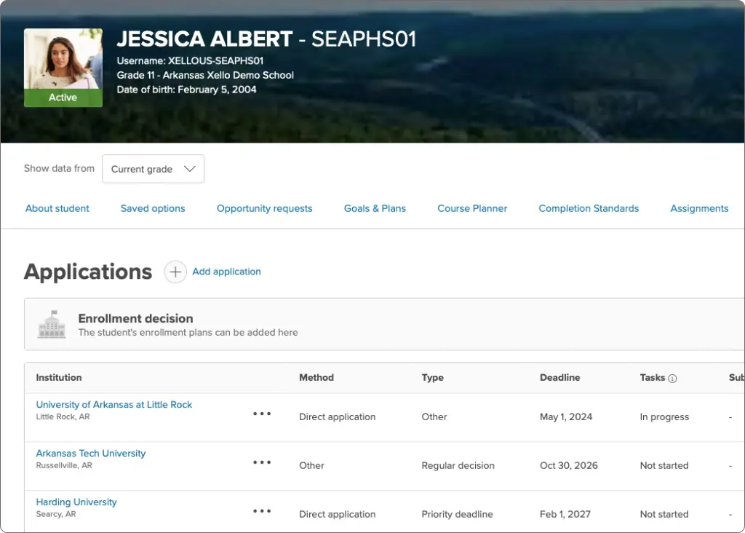Click Not started status for Harding University

[664, 515]
